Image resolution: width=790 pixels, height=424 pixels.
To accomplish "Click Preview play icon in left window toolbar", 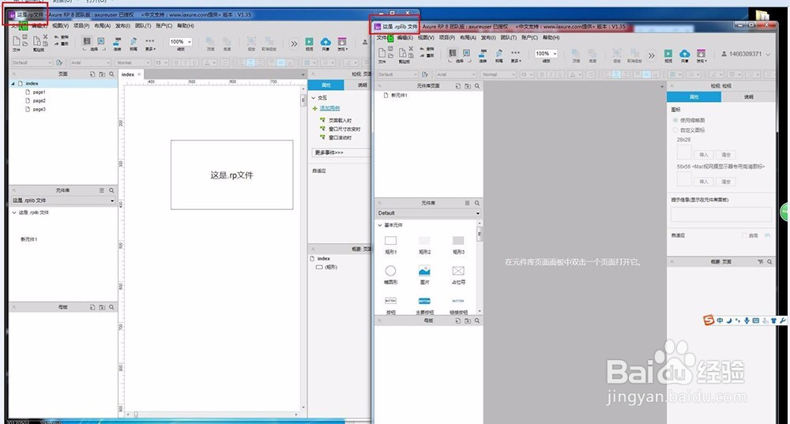I will click(x=310, y=42).
